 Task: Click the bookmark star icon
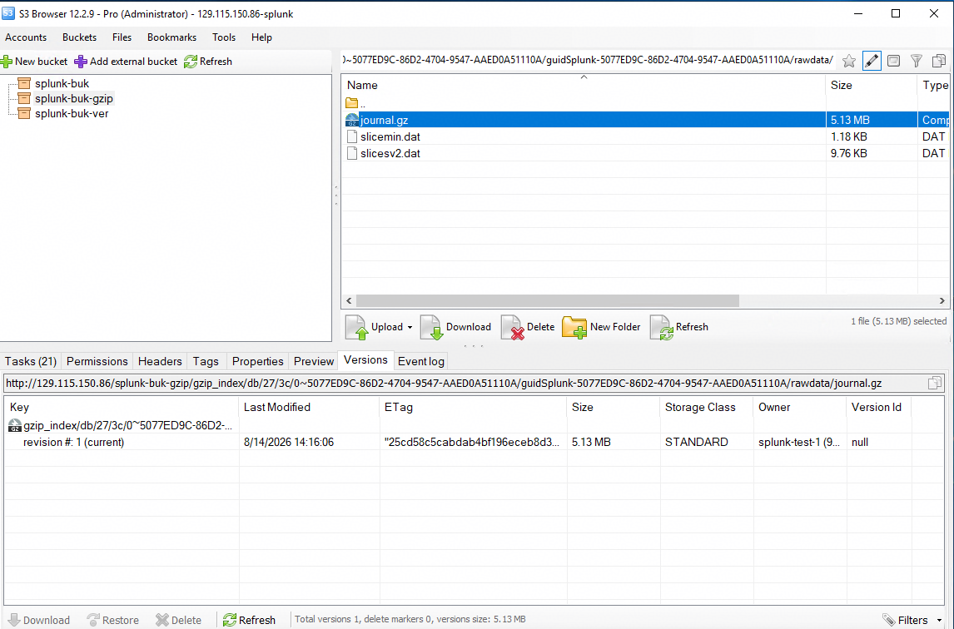[849, 61]
